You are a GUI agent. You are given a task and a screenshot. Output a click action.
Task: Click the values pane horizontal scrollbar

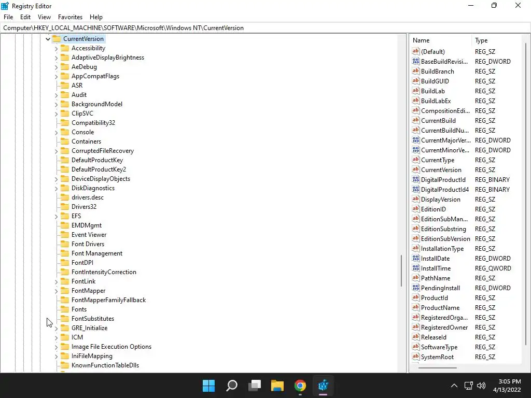click(437, 367)
